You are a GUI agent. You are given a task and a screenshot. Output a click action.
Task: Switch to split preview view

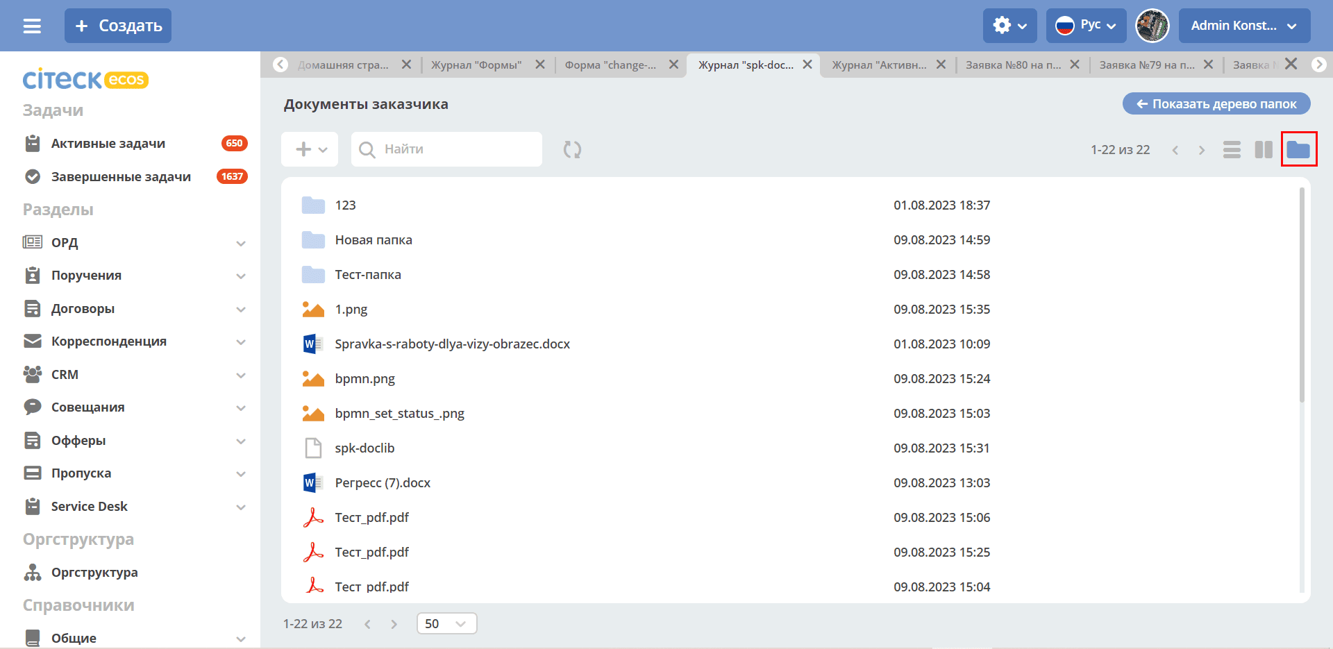(x=1264, y=150)
